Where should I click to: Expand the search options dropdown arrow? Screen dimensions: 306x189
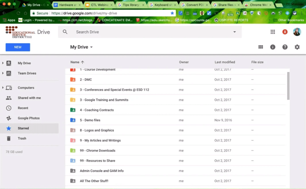(x=234, y=32)
